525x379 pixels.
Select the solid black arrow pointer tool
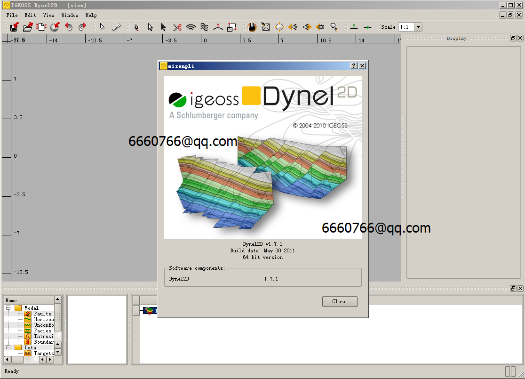pos(163,27)
